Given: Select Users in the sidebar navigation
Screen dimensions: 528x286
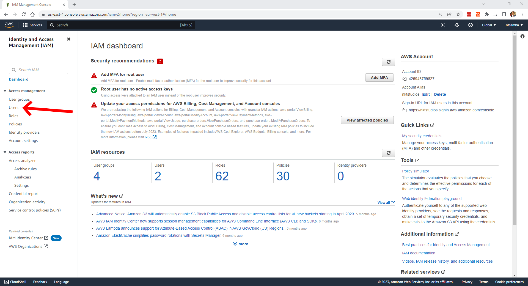Looking at the screenshot, I should pos(13,108).
